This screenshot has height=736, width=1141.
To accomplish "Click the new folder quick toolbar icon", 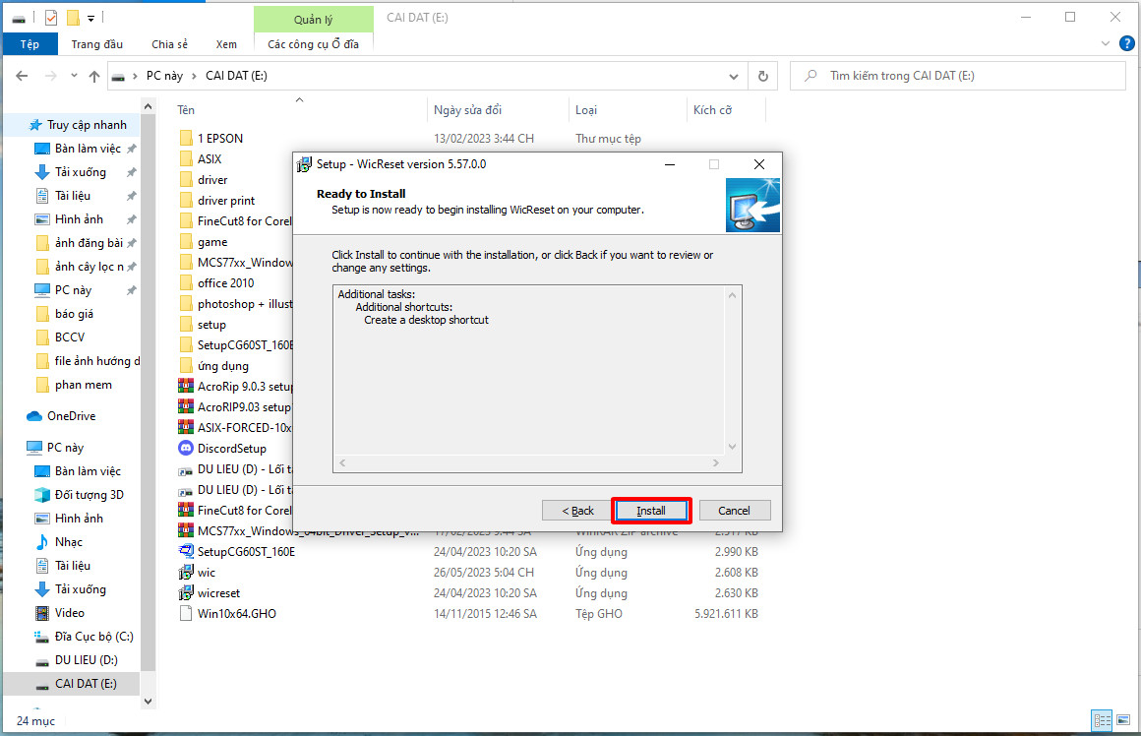I will (73, 18).
